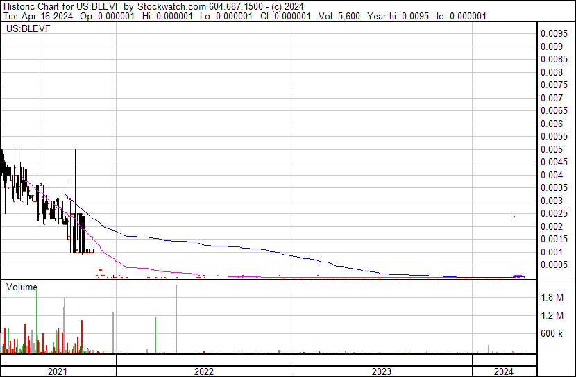
Task: Select the 0.0045 price axis label
Action: (x=554, y=162)
